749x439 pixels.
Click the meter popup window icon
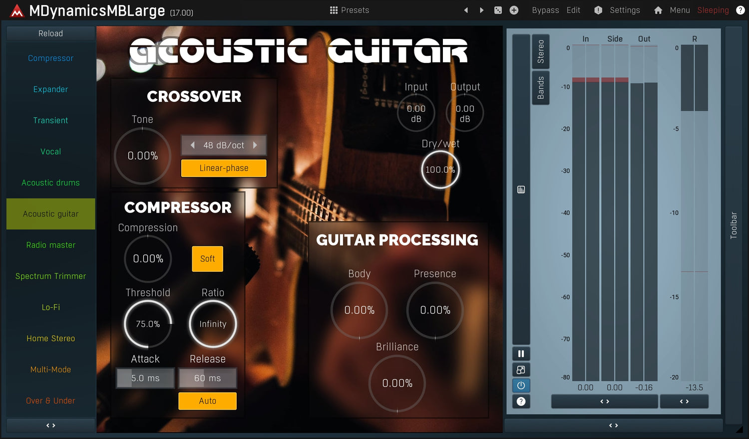pyautogui.click(x=521, y=370)
